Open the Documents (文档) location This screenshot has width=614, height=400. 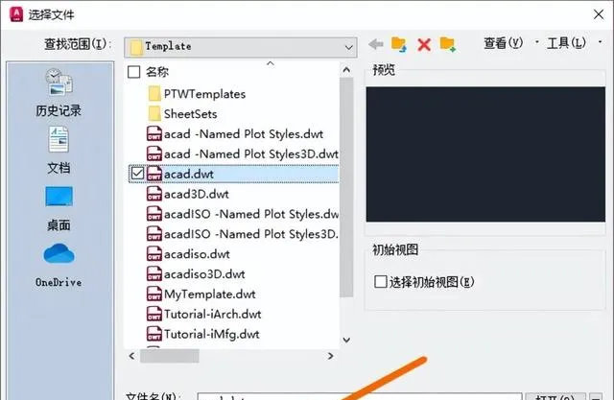59,151
